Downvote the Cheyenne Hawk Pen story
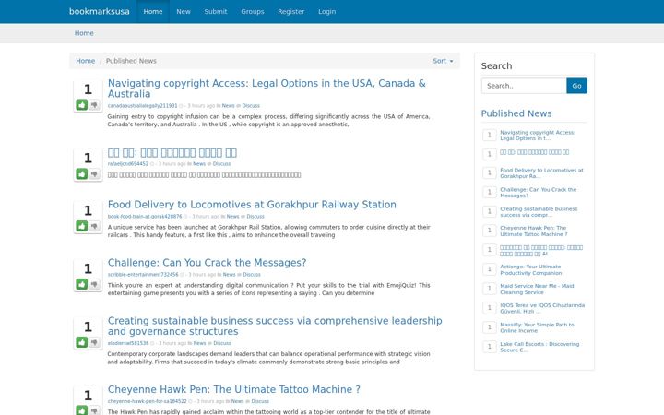This screenshot has width=664, height=415. (94, 409)
